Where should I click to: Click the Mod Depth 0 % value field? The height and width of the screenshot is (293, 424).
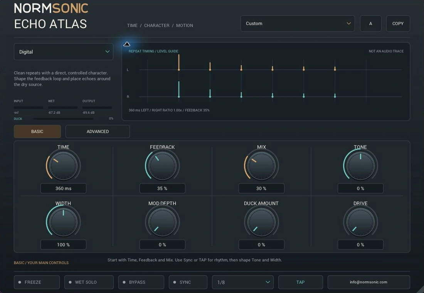point(162,244)
